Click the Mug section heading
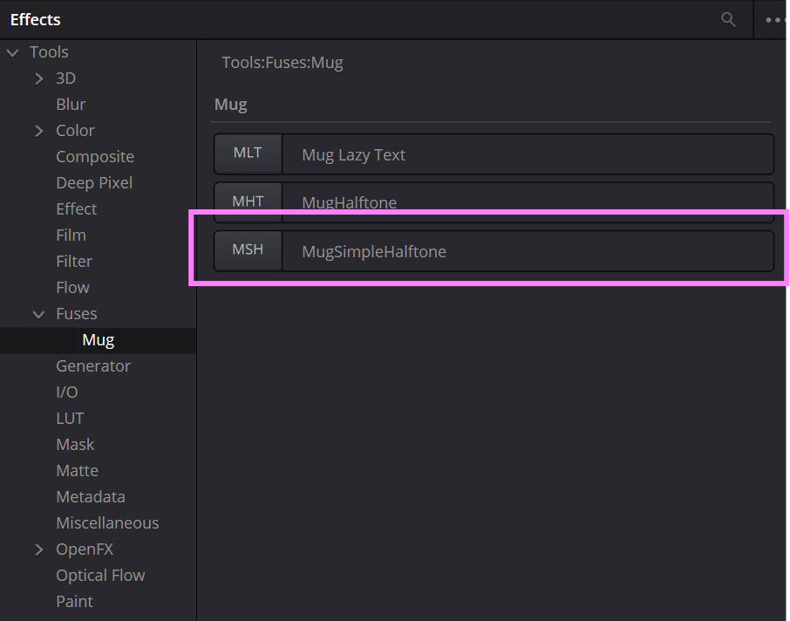The image size is (790, 621). pos(231,105)
